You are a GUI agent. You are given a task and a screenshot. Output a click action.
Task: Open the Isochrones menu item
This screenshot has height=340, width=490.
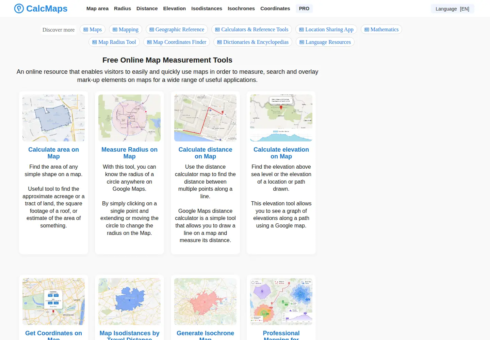(x=241, y=8)
